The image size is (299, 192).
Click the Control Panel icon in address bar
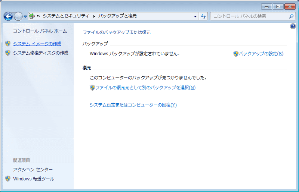click(32, 16)
